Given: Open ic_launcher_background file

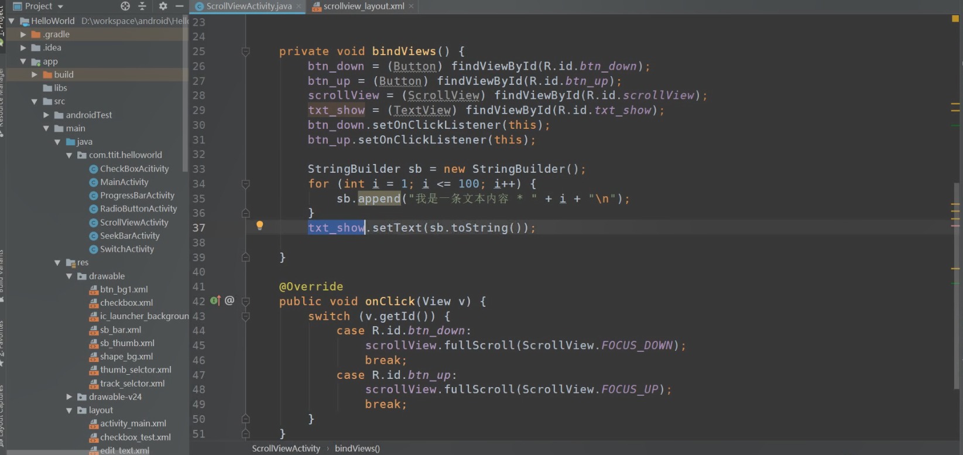Looking at the screenshot, I should point(144,316).
